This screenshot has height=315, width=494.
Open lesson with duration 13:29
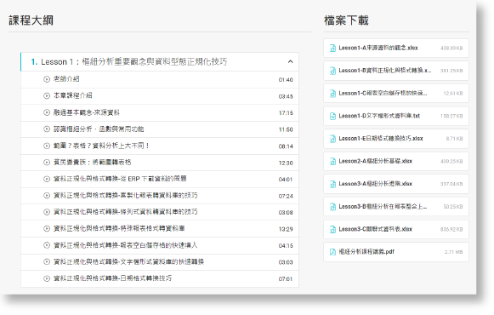click(160, 229)
